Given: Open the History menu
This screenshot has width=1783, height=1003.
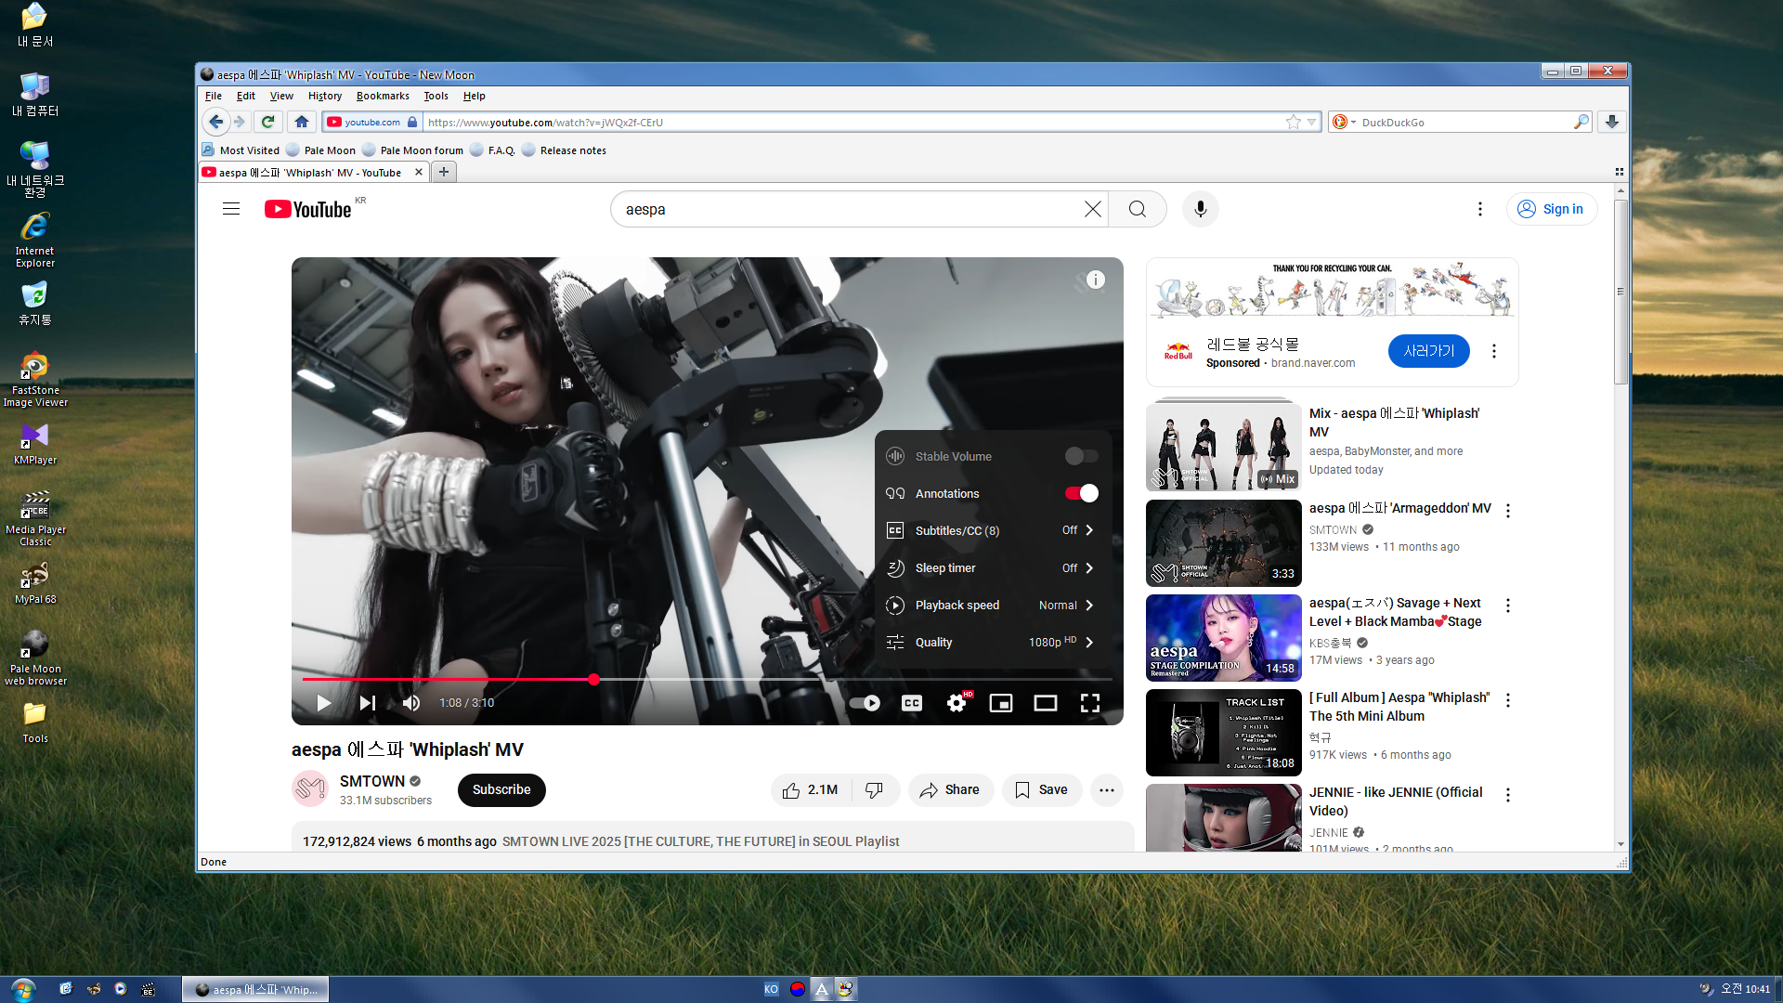Looking at the screenshot, I should 324,96.
